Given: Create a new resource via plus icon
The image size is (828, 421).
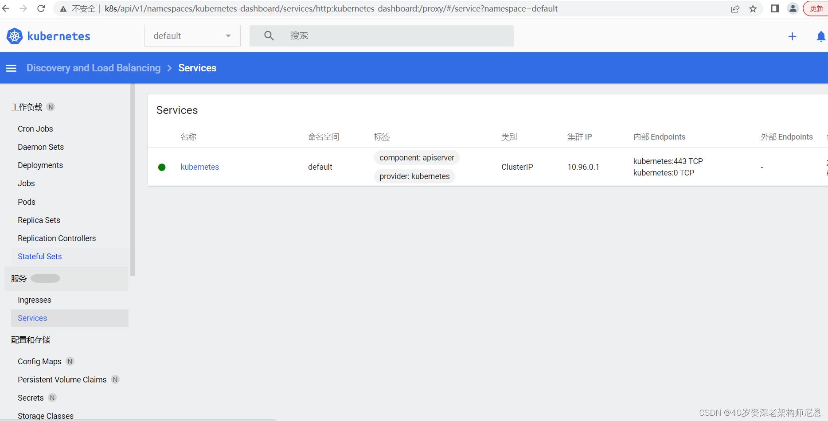Looking at the screenshot, I should click(x=793, y=36).
